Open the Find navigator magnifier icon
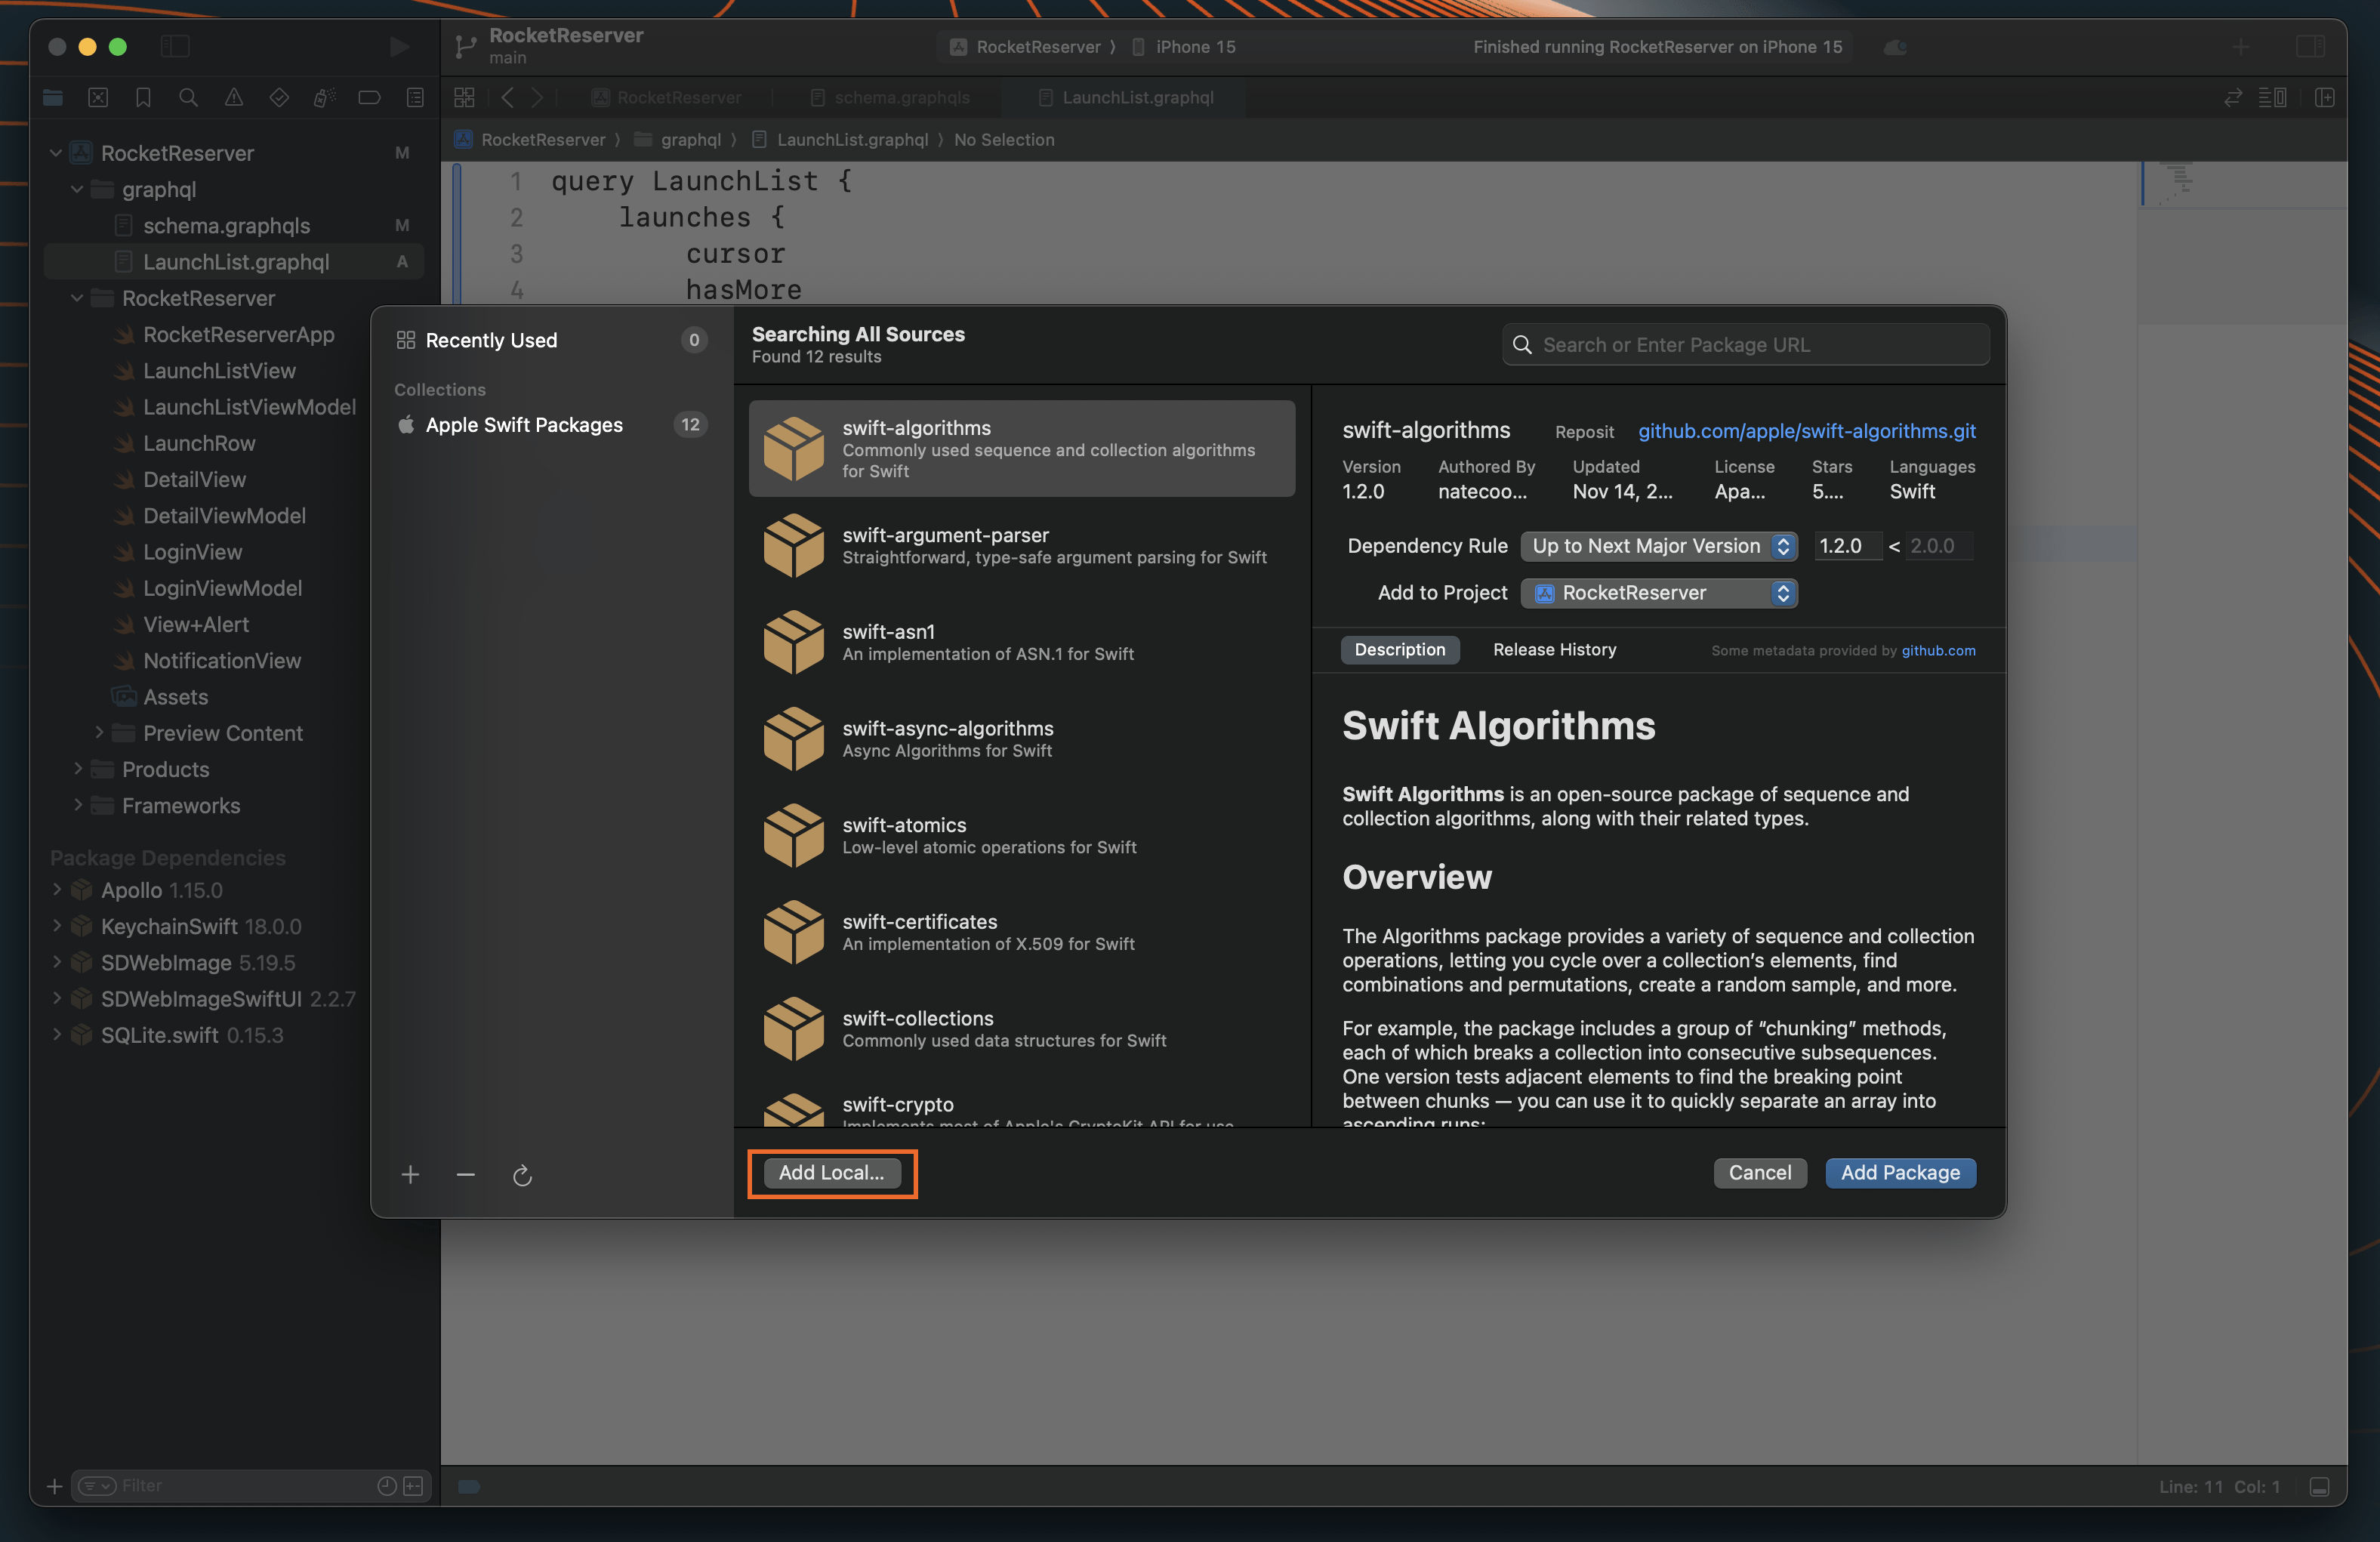Image resolution: width=2380 pixels, height=1542 pixels. 188,97
